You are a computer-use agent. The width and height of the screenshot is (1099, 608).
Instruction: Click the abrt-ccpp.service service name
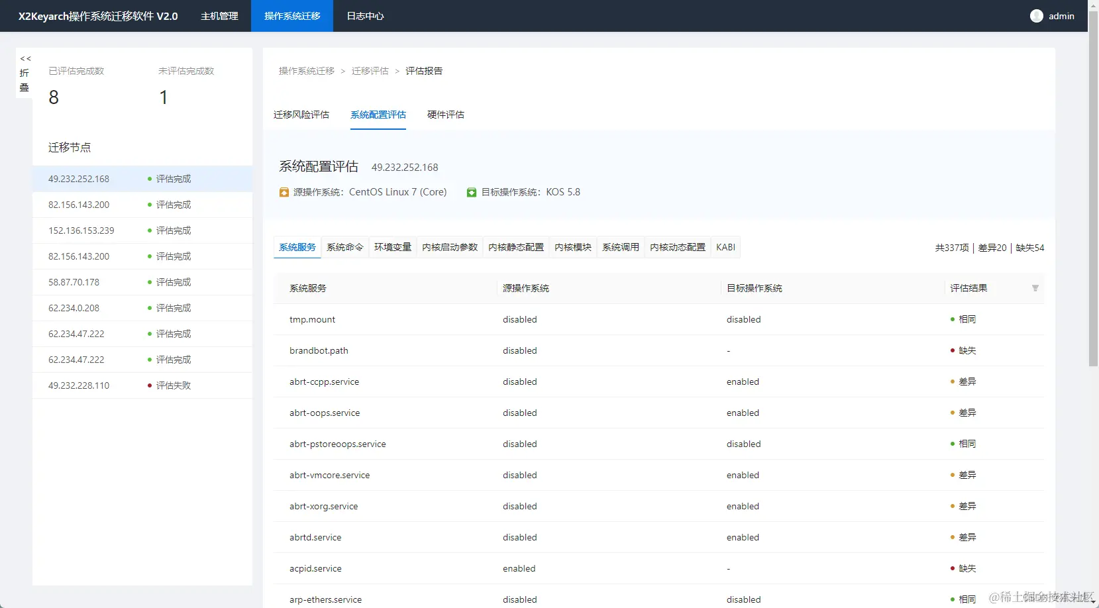(324, 381)
